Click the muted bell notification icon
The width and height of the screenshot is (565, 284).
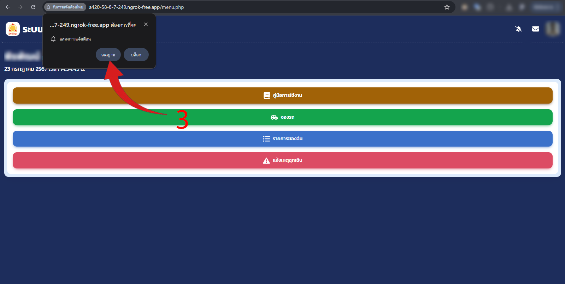click(518, 29)
